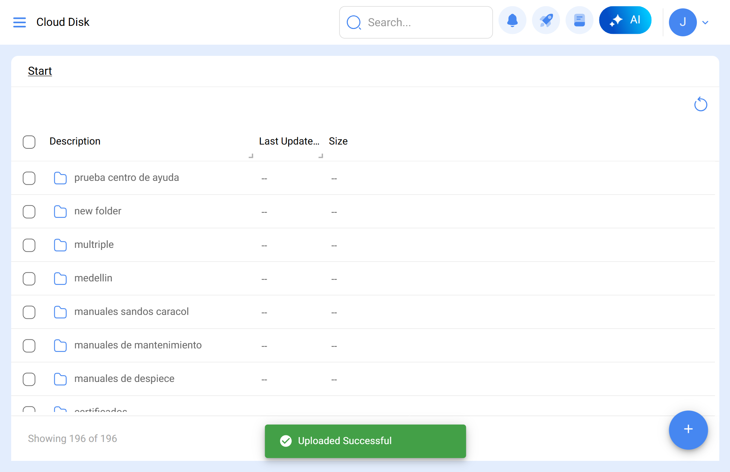This screenshot has height=472, width=730.
Task: Select checkbox for manuales de despiece
Action: [29, 379]
